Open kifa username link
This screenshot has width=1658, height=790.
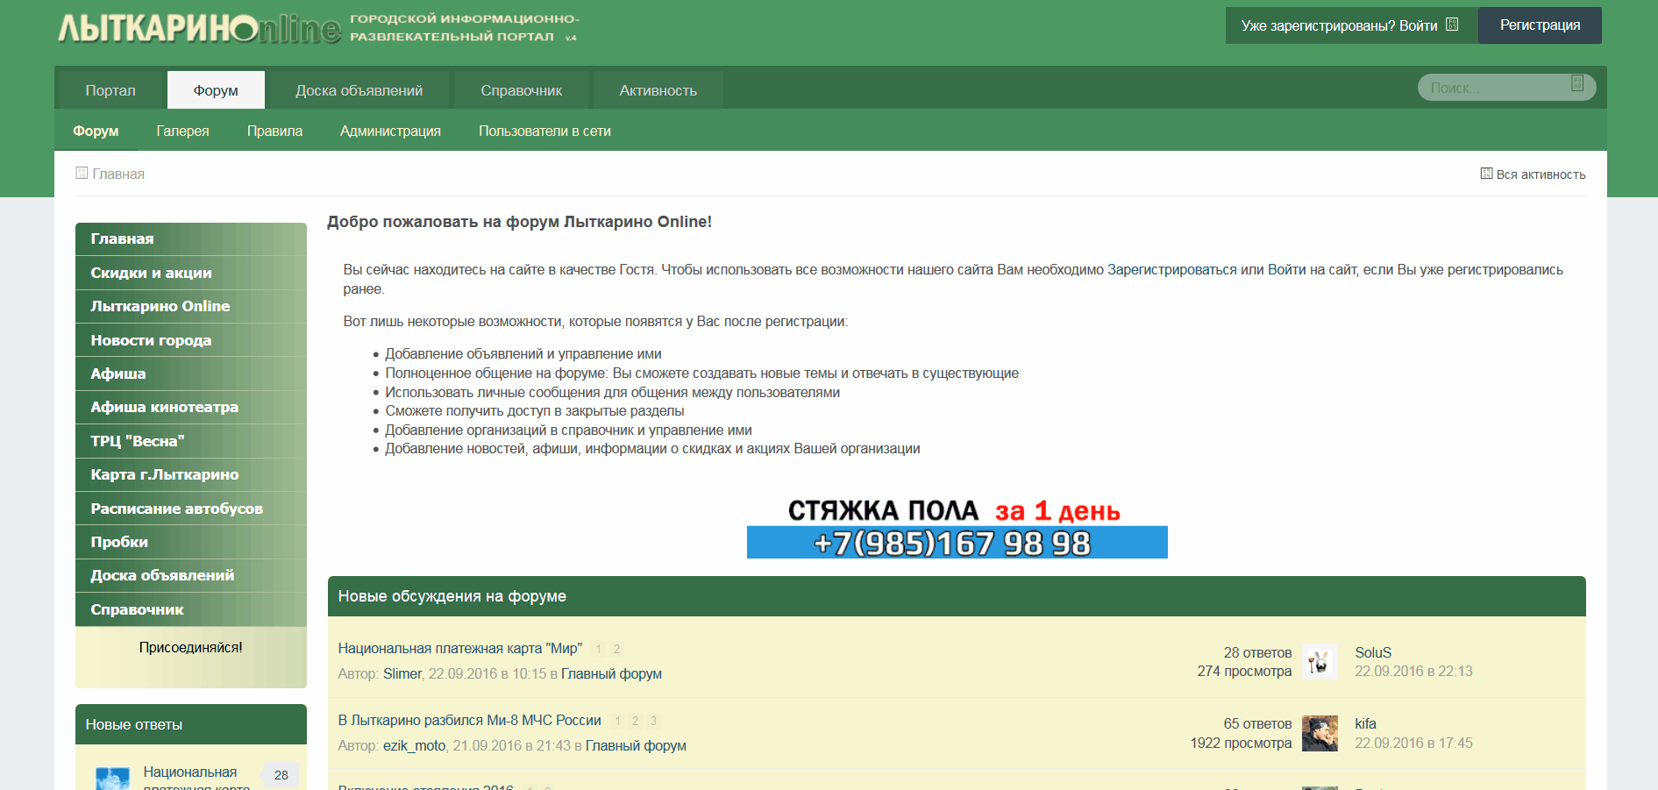click(1365, 723)
